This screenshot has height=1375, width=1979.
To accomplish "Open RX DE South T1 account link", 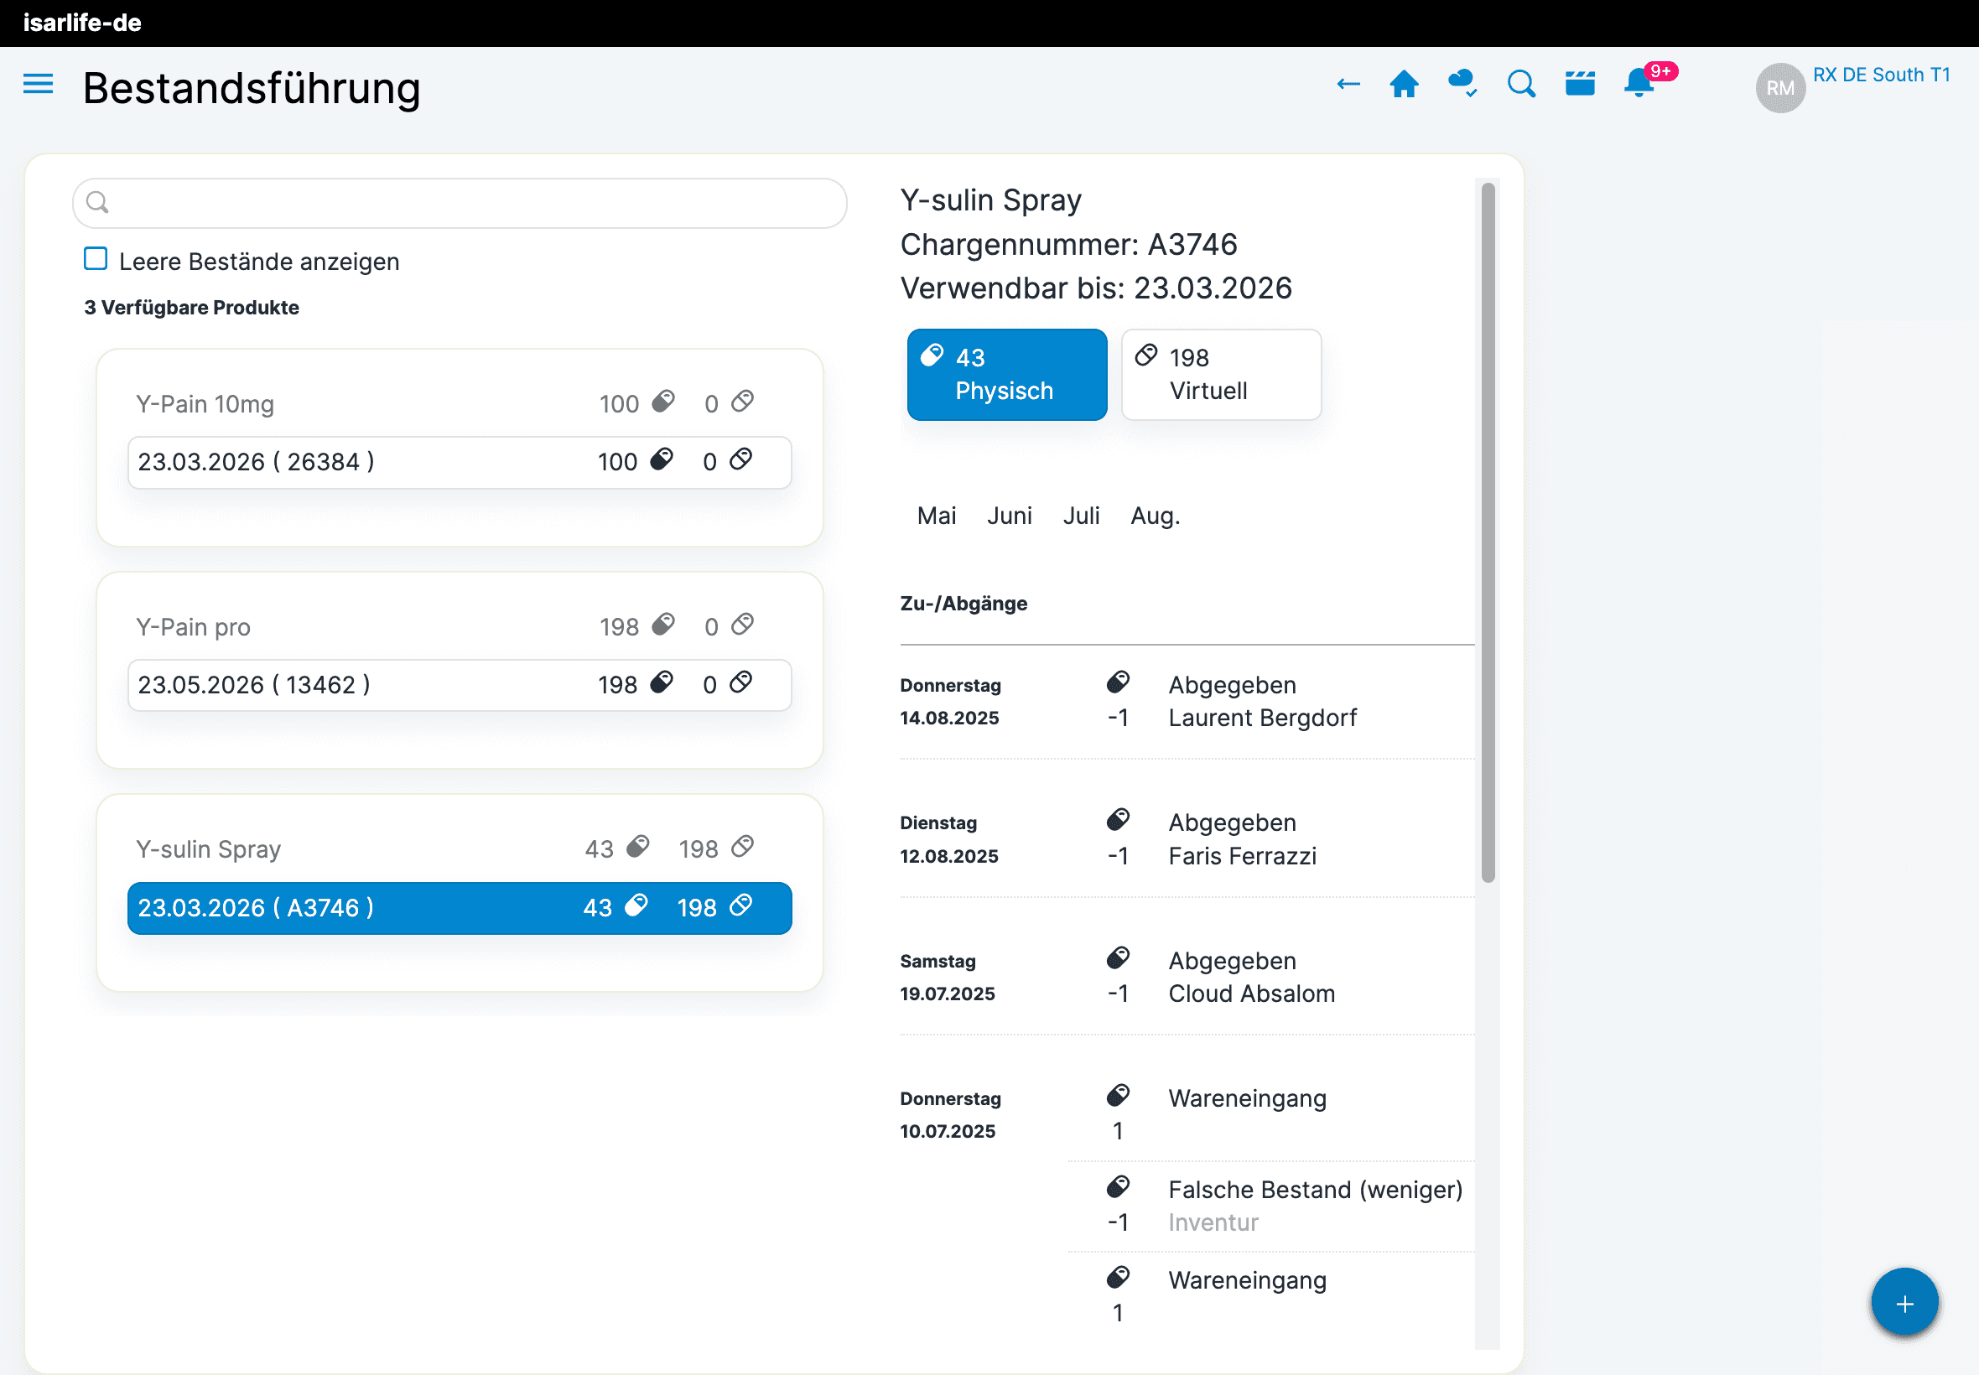I will coord(1881,75).
